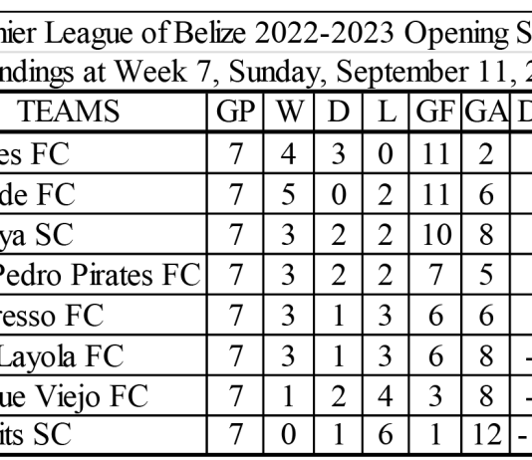Click the Viejo FC team cell
This screenshot has height=460, width=532.
103,396
